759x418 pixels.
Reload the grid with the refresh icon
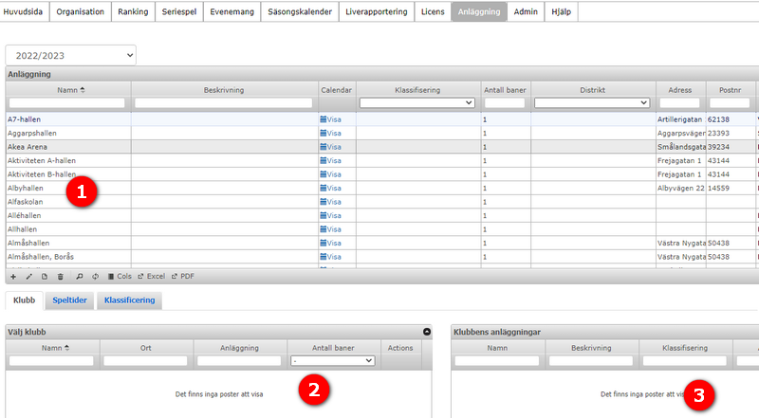point(96,277)
